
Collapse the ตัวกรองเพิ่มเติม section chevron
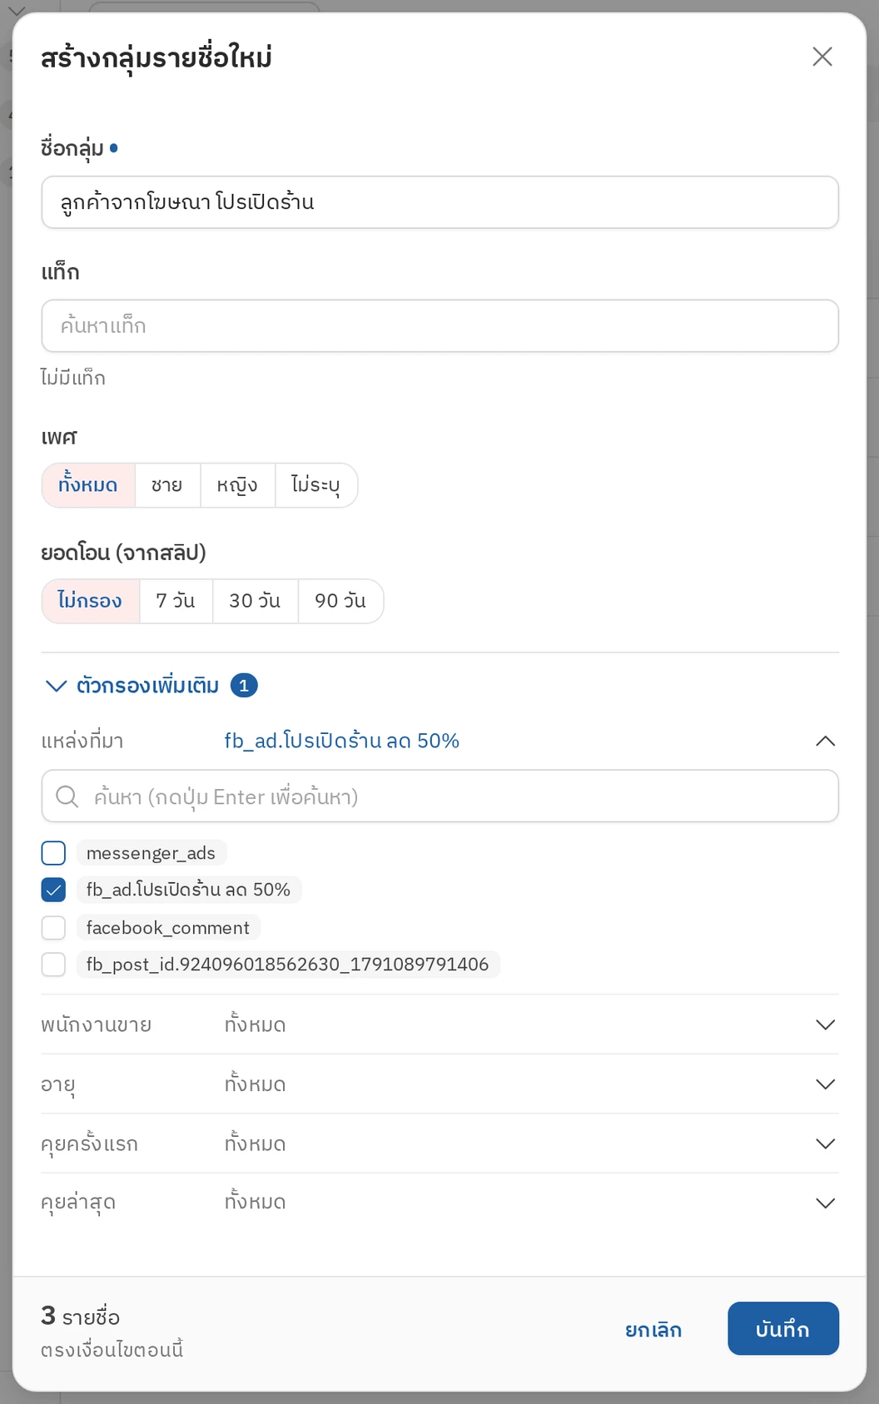[x=56, y=686]
